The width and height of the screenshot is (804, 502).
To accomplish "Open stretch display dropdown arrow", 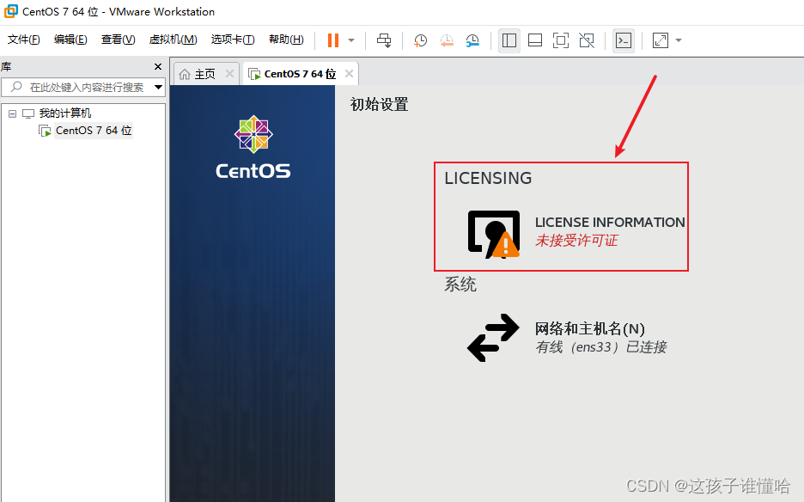I will 679,40.
